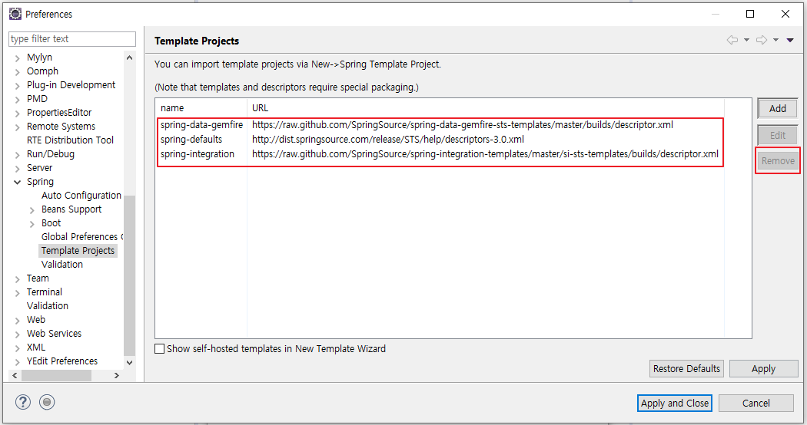Click Apply and Close button
This screenshot has width=807, height=425.
(x=675, y=403)
